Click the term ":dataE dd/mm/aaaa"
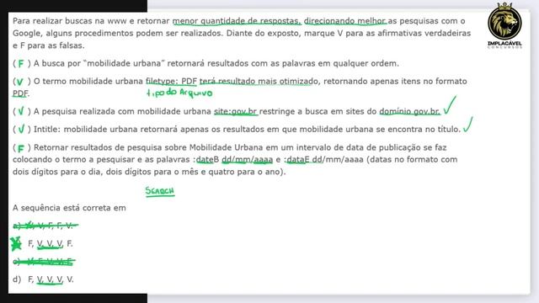The image size is (539, 303). pyautogui.click(x=323, y=159)
